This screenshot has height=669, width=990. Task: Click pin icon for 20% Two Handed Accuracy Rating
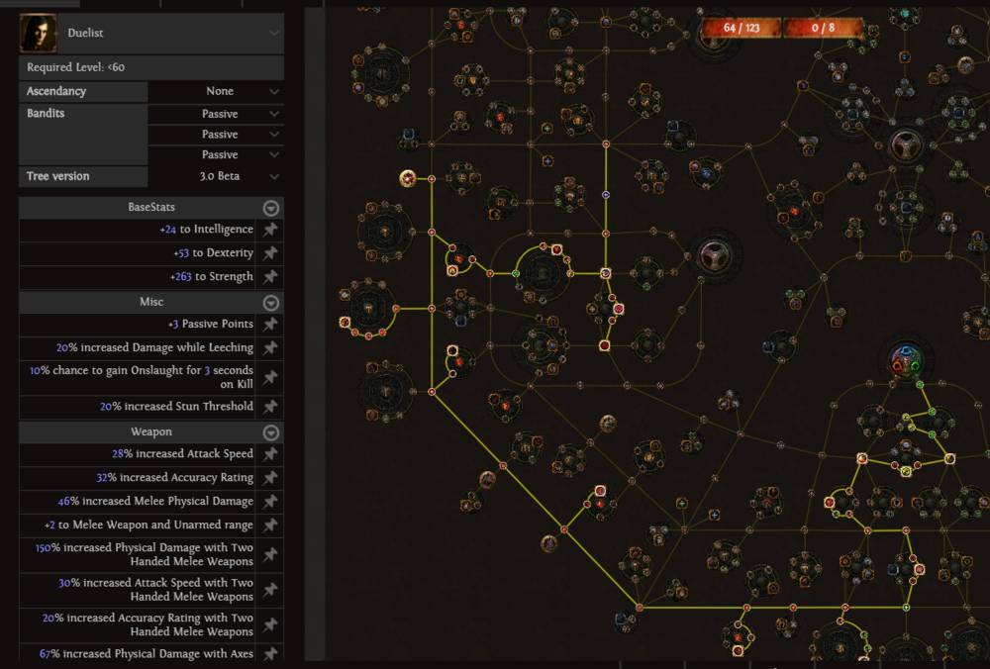(x=270, y=624)
